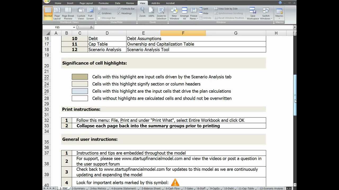The image size is (339, 190).
Task: Enter Full Screen view
Action: coord(90,13)
